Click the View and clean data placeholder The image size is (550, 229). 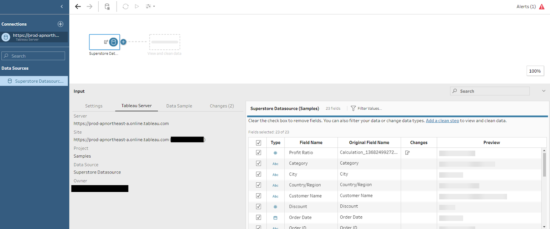tap(165, 42)
